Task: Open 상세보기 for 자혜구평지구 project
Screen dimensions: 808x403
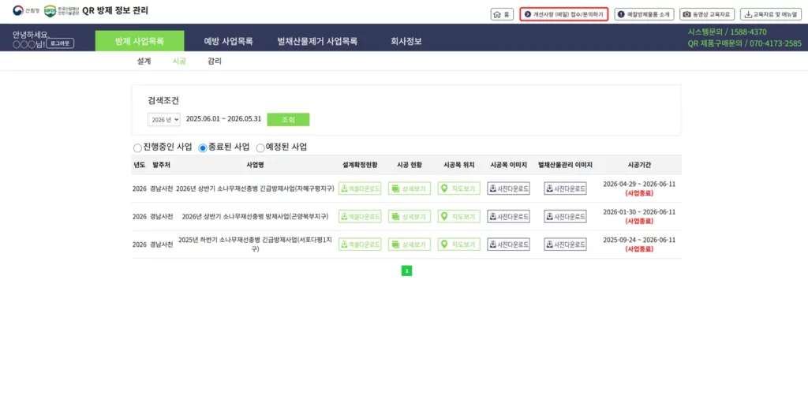Action: [410, 188]
